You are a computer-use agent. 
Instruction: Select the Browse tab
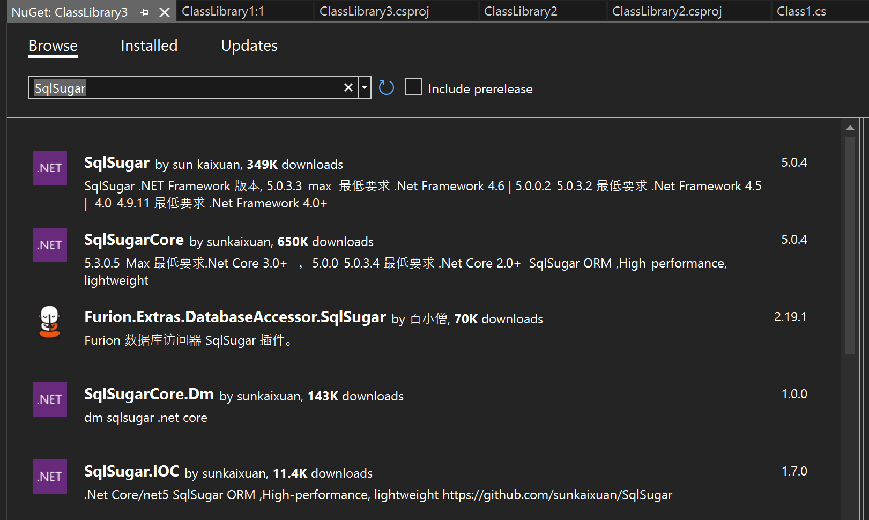click(x=53, y=46)
